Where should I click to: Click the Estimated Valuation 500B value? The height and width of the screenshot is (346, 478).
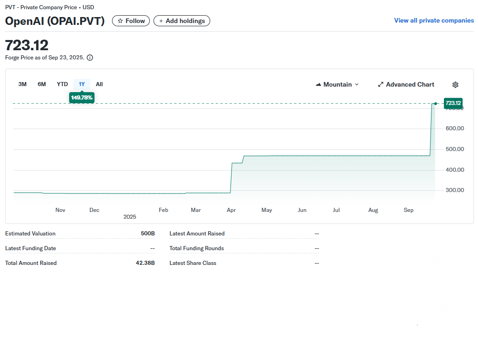point(148,234)
